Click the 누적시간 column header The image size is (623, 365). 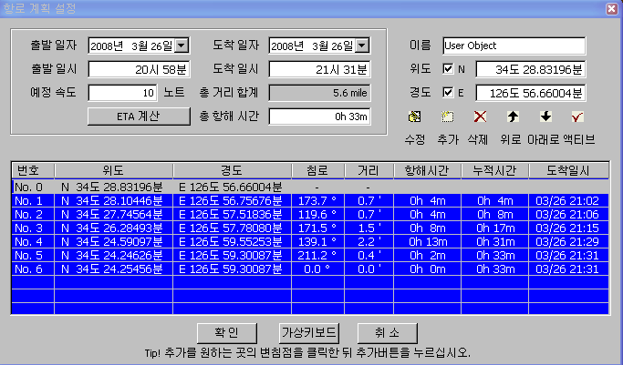(x=495, y=170)
